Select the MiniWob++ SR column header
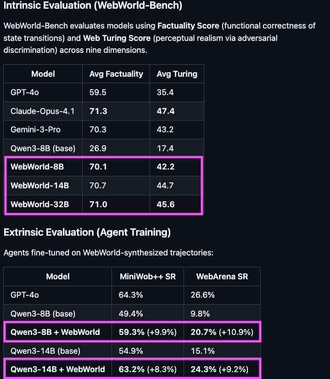 pyautogui.click(x=148, y=277)
